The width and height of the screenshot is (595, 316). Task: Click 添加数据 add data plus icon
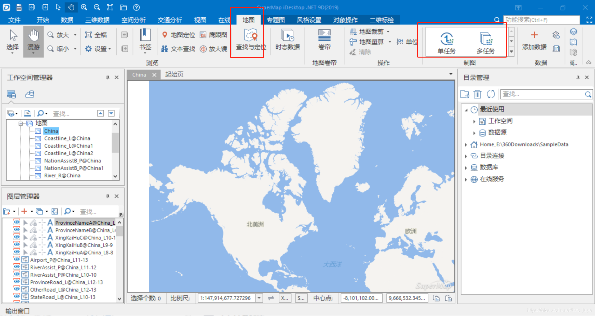tap(534, 40)
